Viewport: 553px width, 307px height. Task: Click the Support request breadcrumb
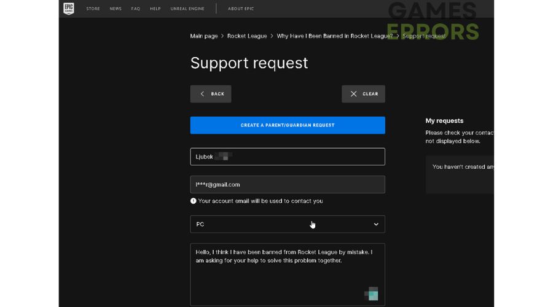[424, 36]
